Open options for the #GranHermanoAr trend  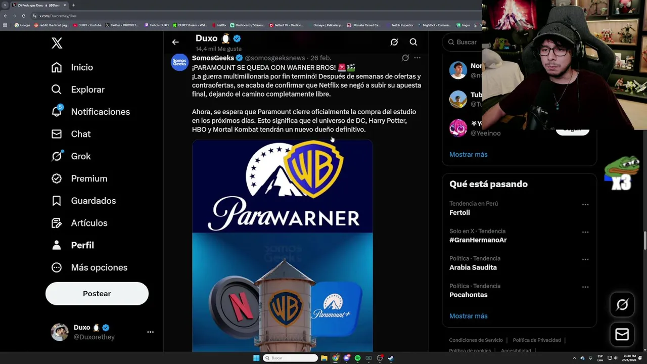tap(585, 232)
